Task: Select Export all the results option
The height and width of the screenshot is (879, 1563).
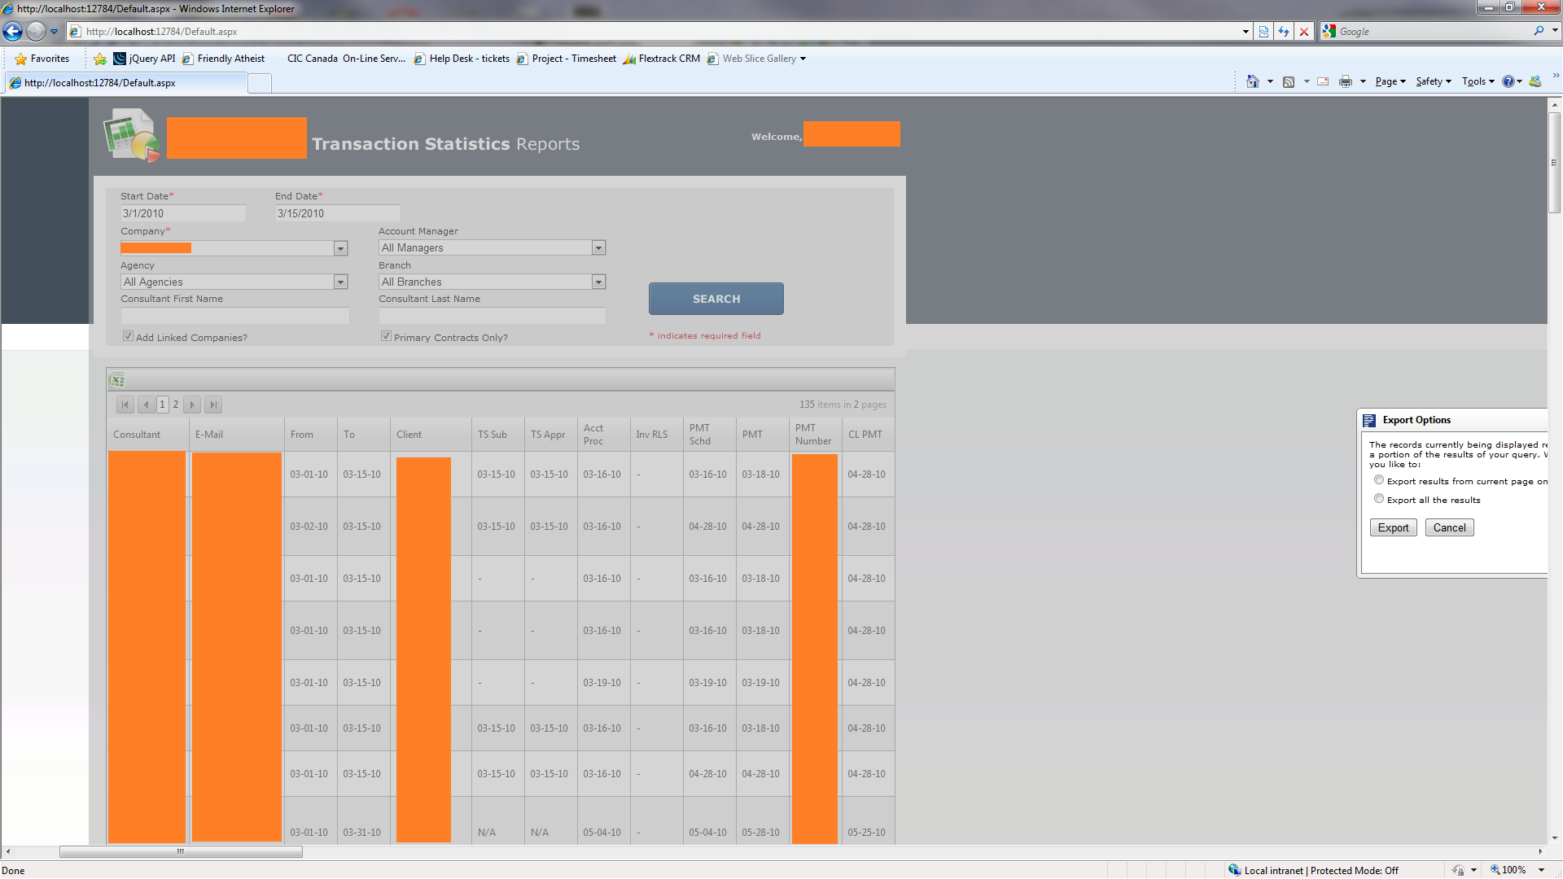Action: click(1379, 499)
